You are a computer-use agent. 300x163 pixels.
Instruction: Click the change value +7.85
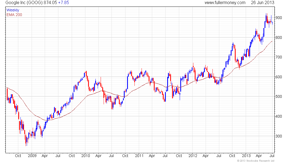click(64, 3)
